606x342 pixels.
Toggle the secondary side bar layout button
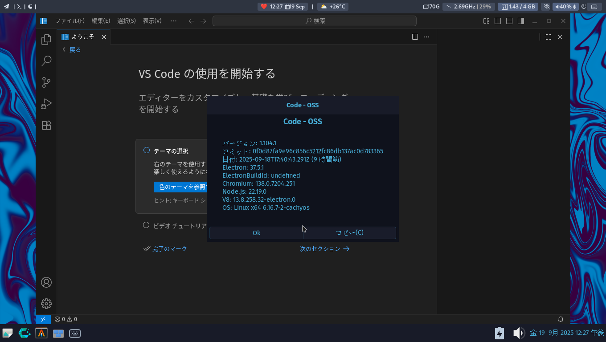pyautogui.click(x=521, y=21)
